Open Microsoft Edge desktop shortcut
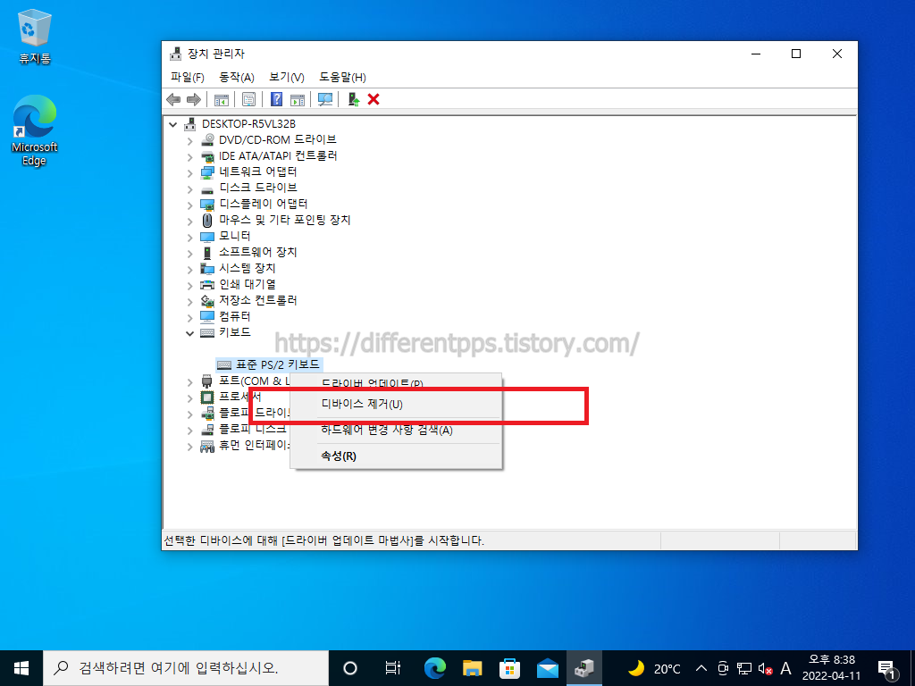The width and height of the screenshot is (915, 686). click(x=35, y=130)
